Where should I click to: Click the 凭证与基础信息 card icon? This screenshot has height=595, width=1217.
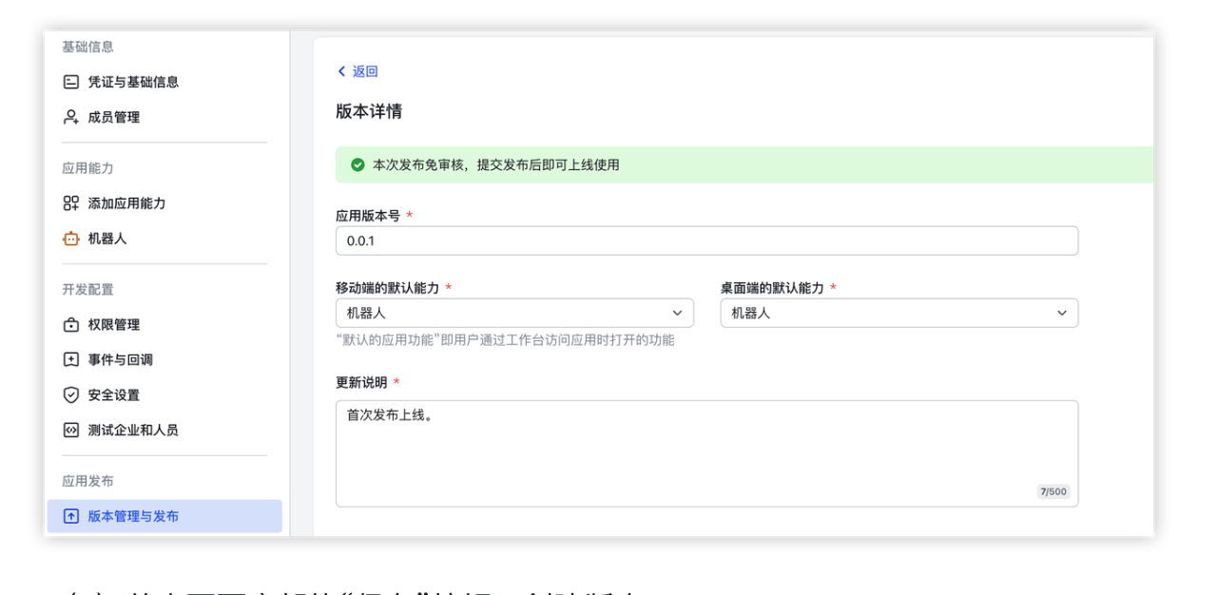click(x=70, y=83)
